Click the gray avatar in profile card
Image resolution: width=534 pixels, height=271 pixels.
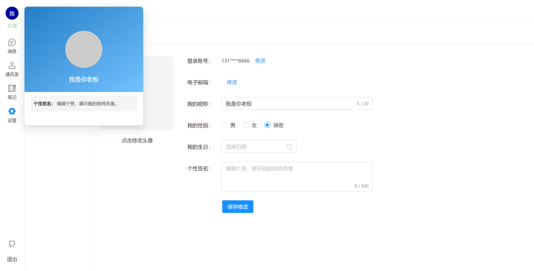pos(84,49)
